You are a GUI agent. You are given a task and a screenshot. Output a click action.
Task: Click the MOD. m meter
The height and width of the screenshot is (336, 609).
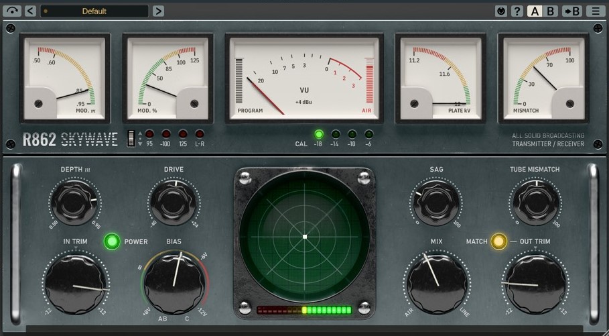pyautogui.click(x=64, y=78)
